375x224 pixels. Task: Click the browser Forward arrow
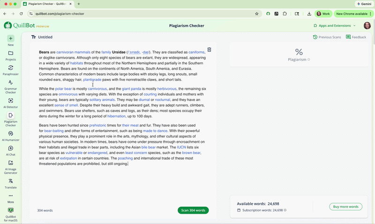13,14
